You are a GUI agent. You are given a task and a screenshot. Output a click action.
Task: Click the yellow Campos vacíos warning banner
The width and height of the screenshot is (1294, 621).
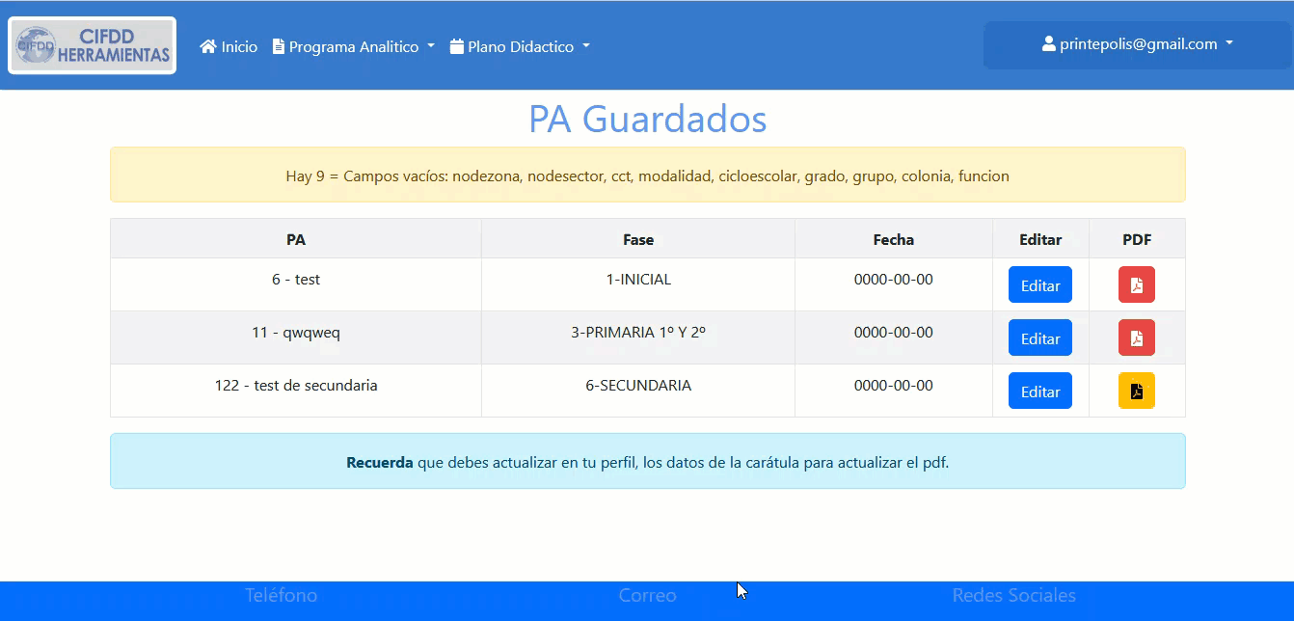click(x=647, y=175)
